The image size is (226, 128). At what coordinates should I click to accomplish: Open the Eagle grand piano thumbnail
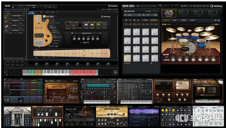point(79,116)
